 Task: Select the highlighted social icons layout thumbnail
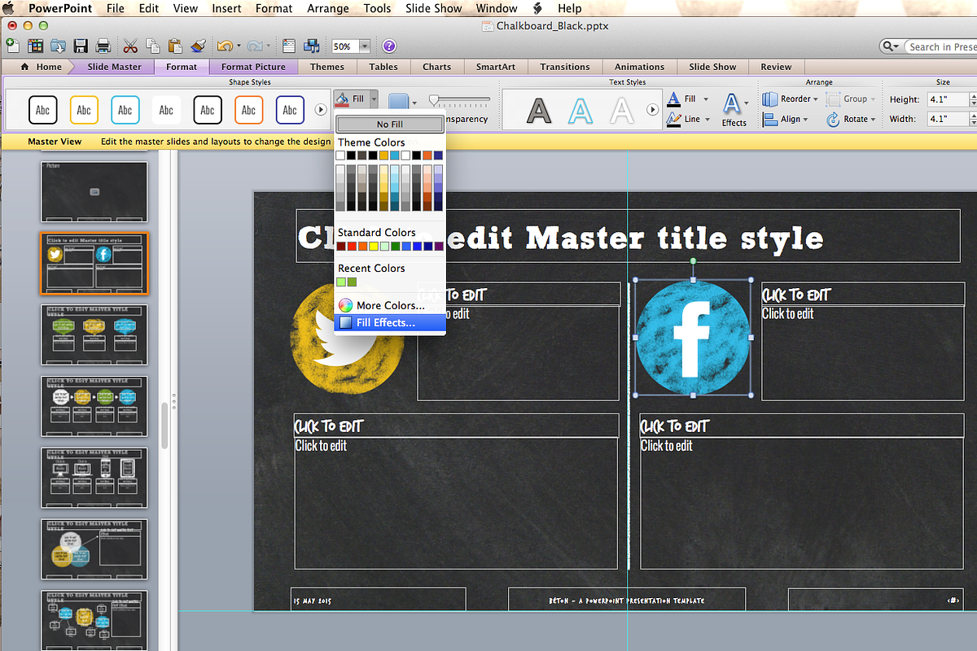coord(94,263)
